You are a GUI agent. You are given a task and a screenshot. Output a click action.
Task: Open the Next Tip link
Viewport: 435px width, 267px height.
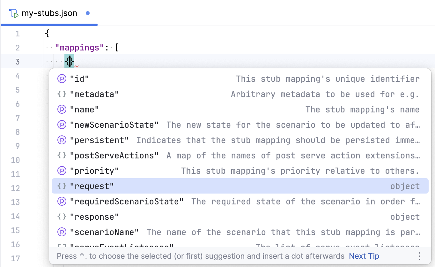[x=364, y=256]
